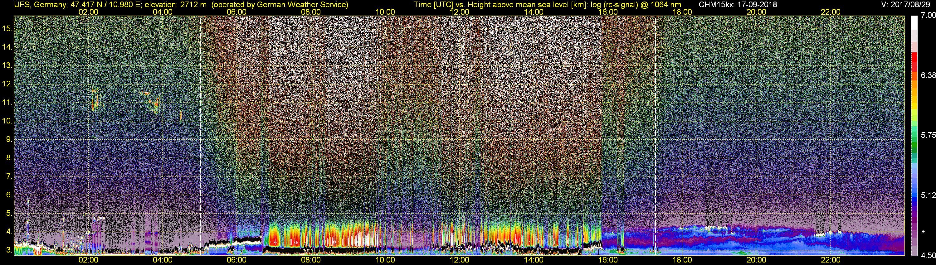Click the "7." km height axis label
The image size is (936, 265).
click(x=9, y=176)
